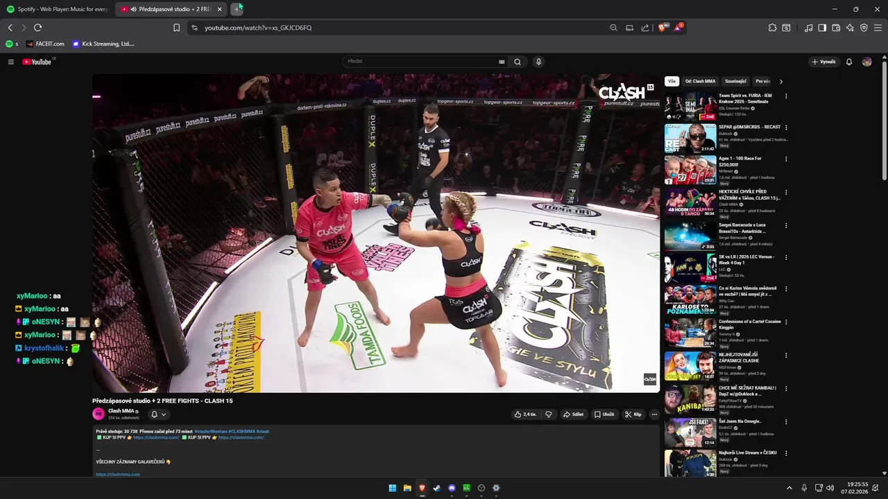Select the Vše filter chip
The width and height of the screenshot is (888, 499).
tap(672, 81)
